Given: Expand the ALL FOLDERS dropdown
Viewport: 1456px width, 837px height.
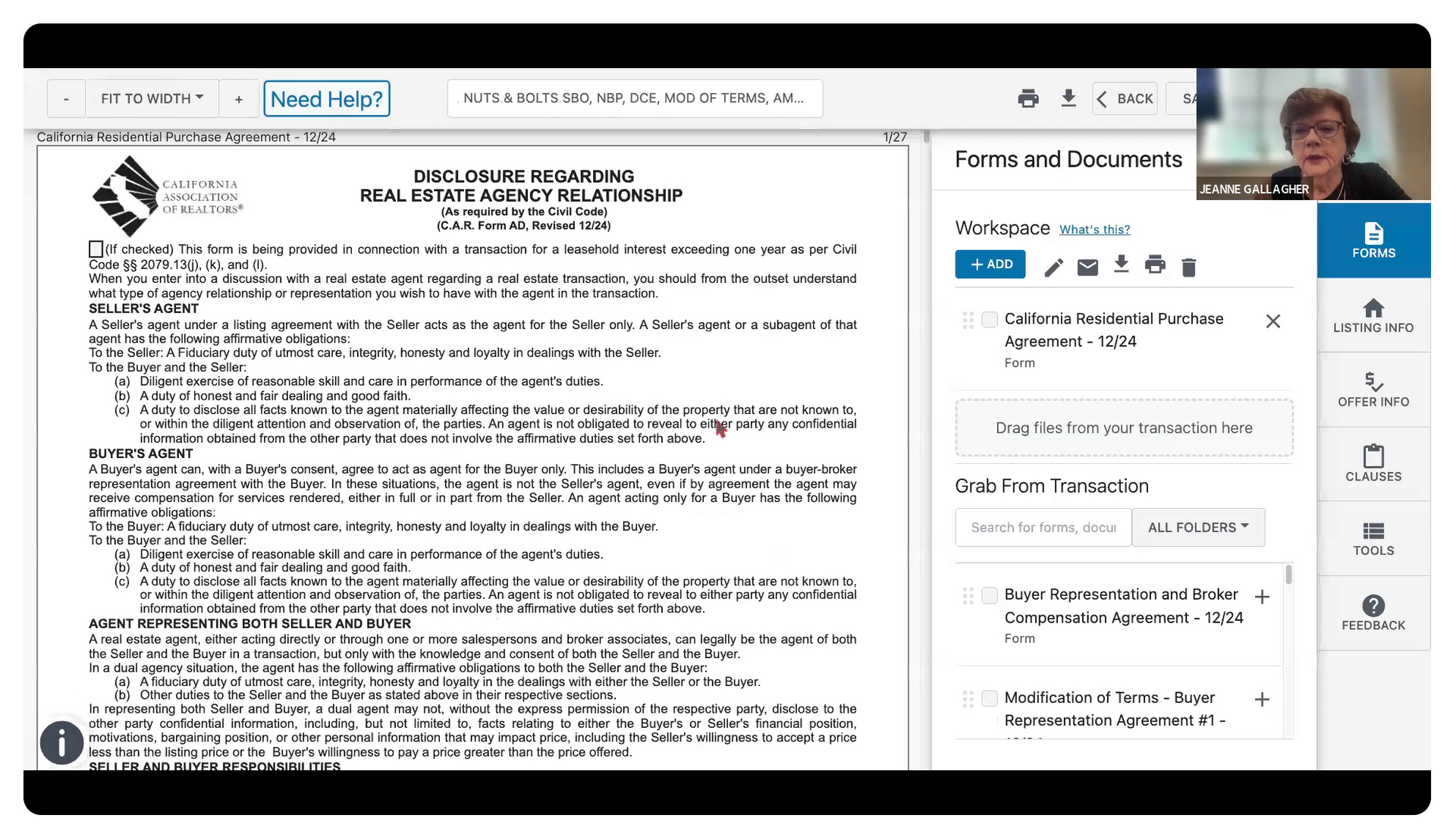Looking at the screenshot, I should coord(1197,528).
